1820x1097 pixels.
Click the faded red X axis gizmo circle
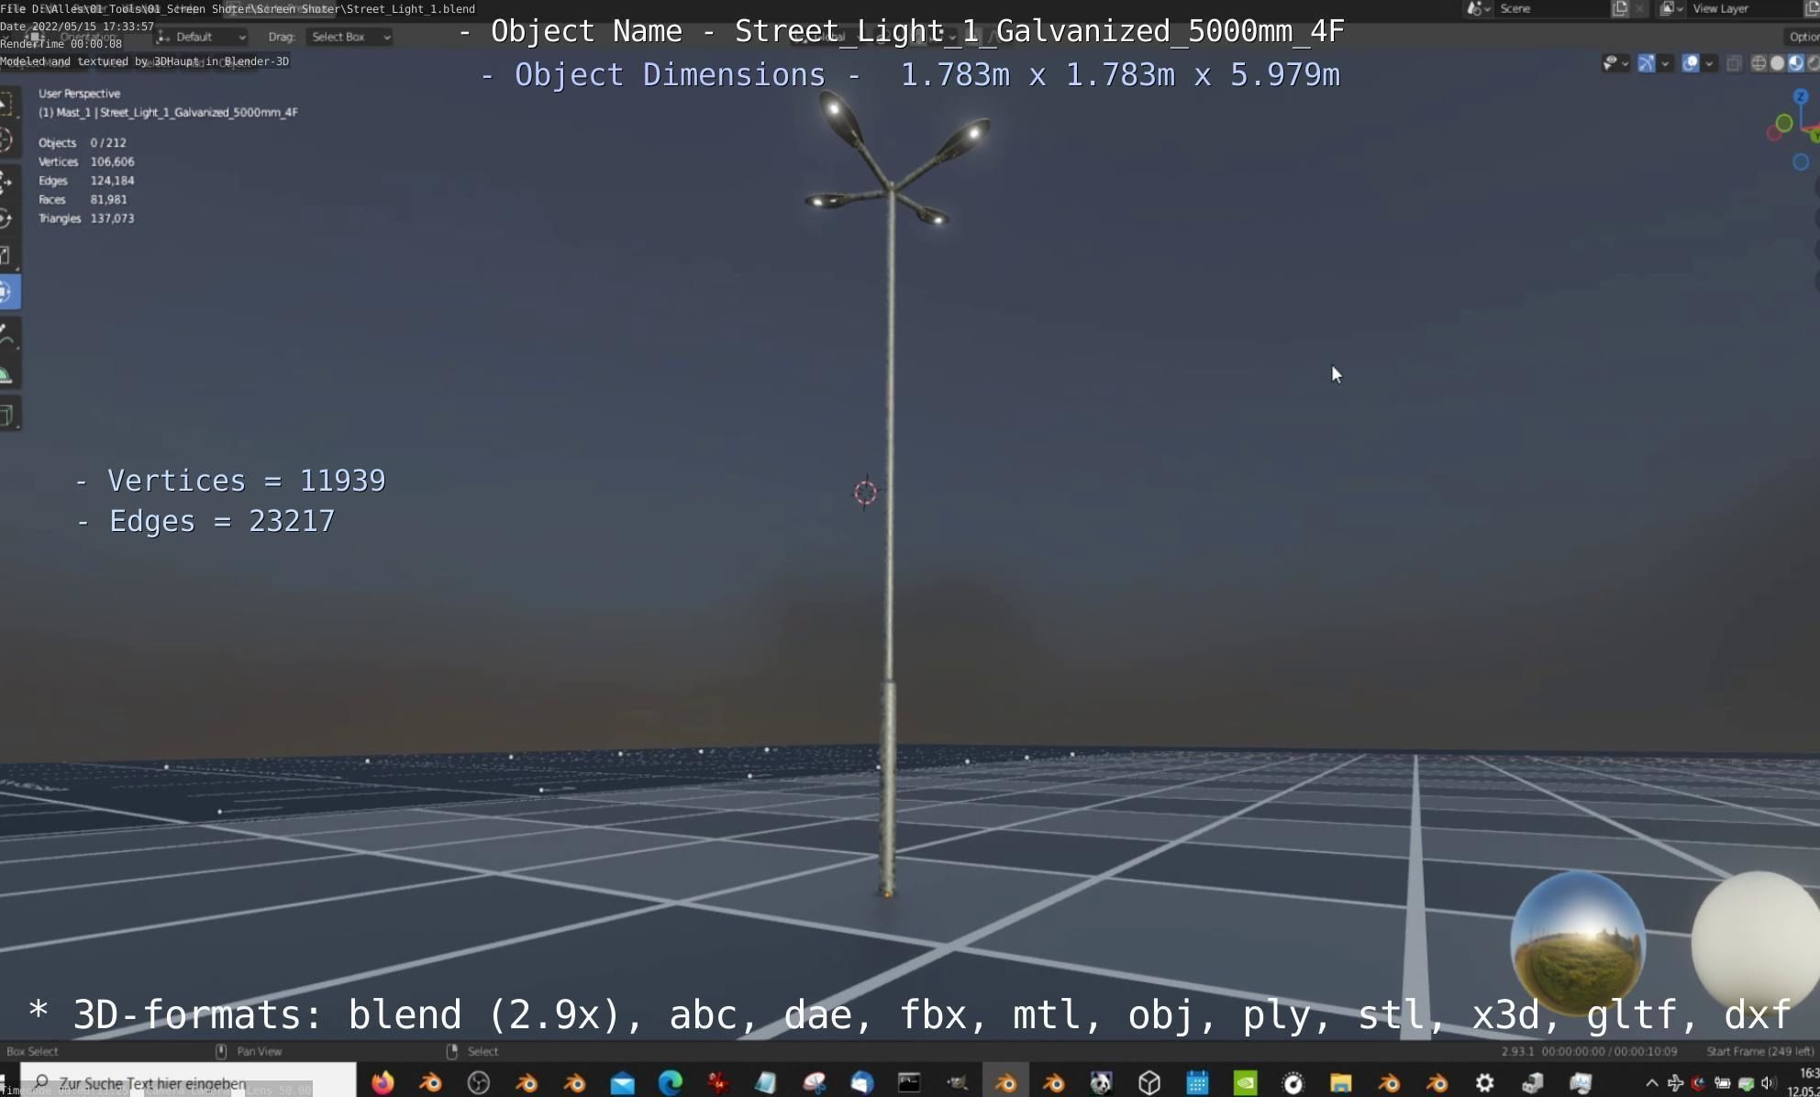(1774, 134)
